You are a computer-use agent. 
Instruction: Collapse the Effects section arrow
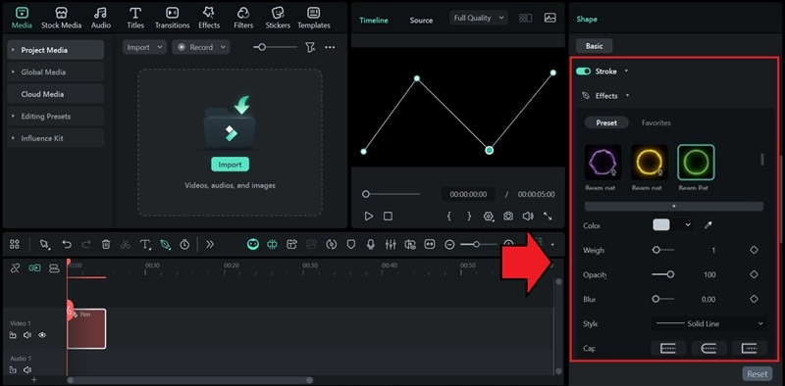coord(628,96)
